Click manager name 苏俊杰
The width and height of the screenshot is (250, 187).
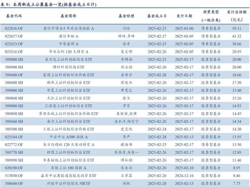pos(126,83)
